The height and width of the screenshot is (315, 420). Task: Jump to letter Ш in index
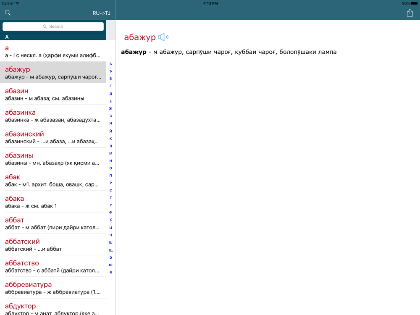[x=110, y=242]
